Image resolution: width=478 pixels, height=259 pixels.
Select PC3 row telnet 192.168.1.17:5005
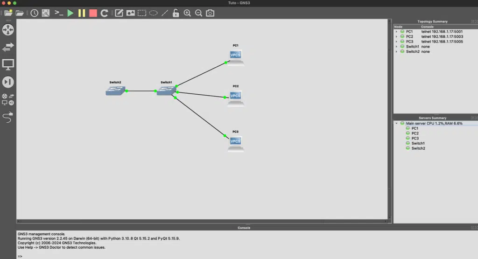coord(436,42)
